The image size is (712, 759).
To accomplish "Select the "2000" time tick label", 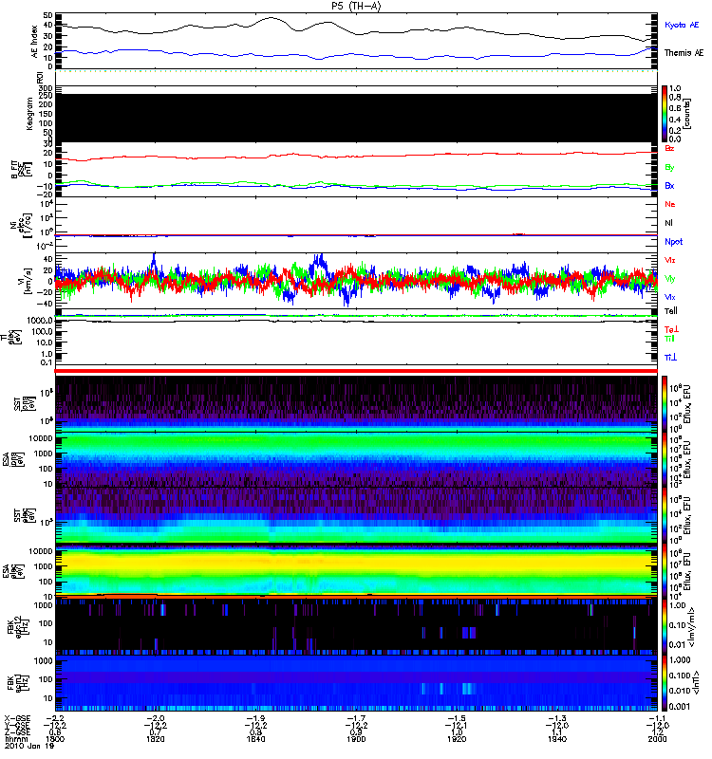I will pos(658,739).
